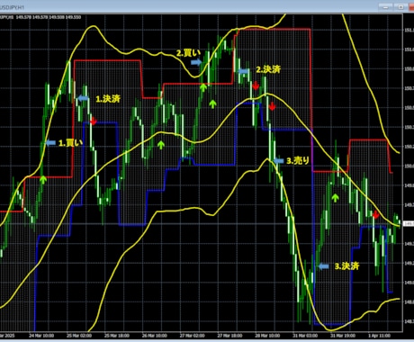414x342 pixels.
Task: Select the 3.売り annotation label
Action: [298, 161]
